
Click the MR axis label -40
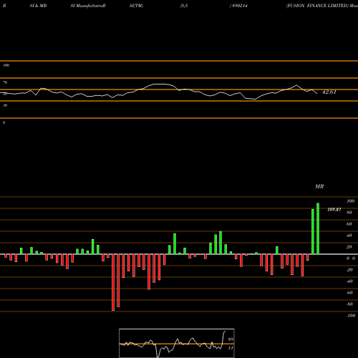(349, 281)
